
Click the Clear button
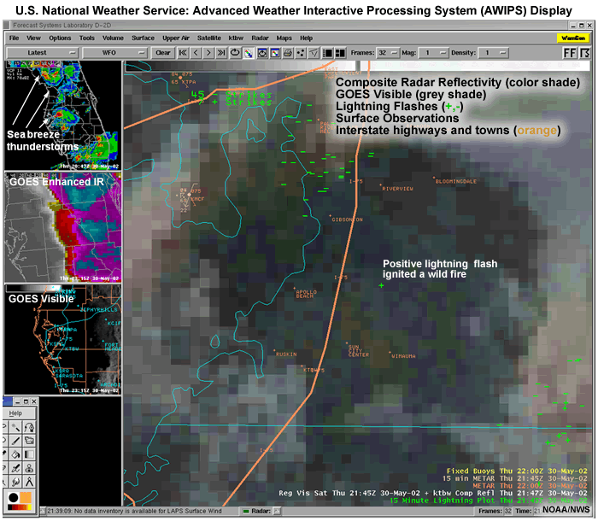(x=163, y=53)
